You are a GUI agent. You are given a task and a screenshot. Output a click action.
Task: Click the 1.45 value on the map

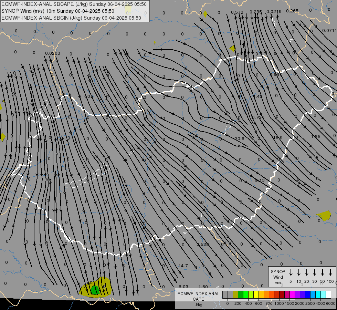(258, 96)
